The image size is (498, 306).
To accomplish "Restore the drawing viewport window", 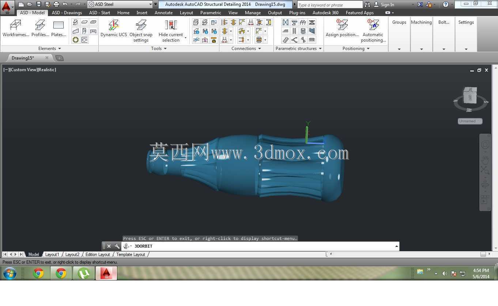I will click(x=479, y=70).
